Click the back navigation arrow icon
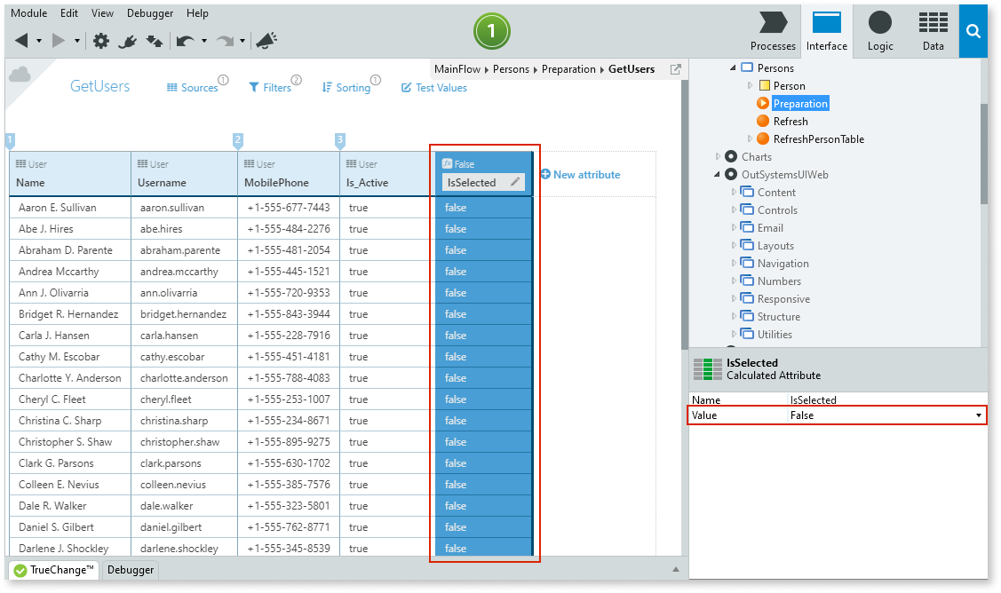 (x=22, y=41)
